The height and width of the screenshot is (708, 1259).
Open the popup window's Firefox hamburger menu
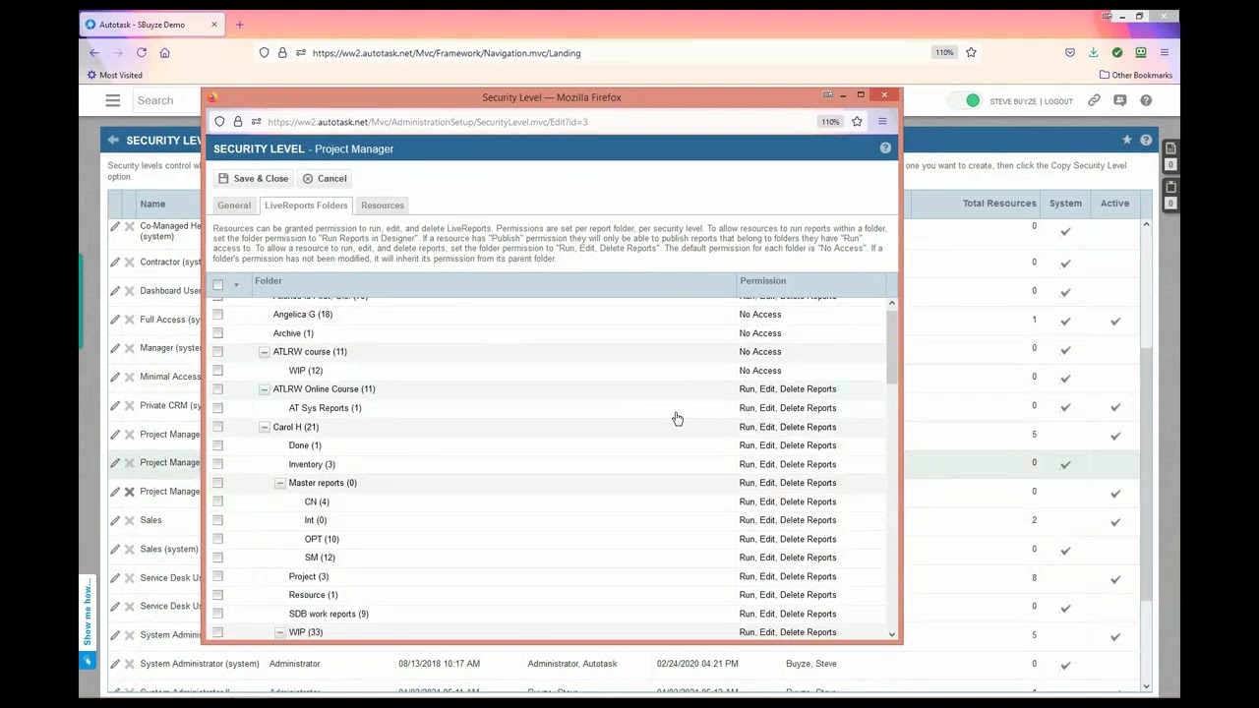pos(882,122)
